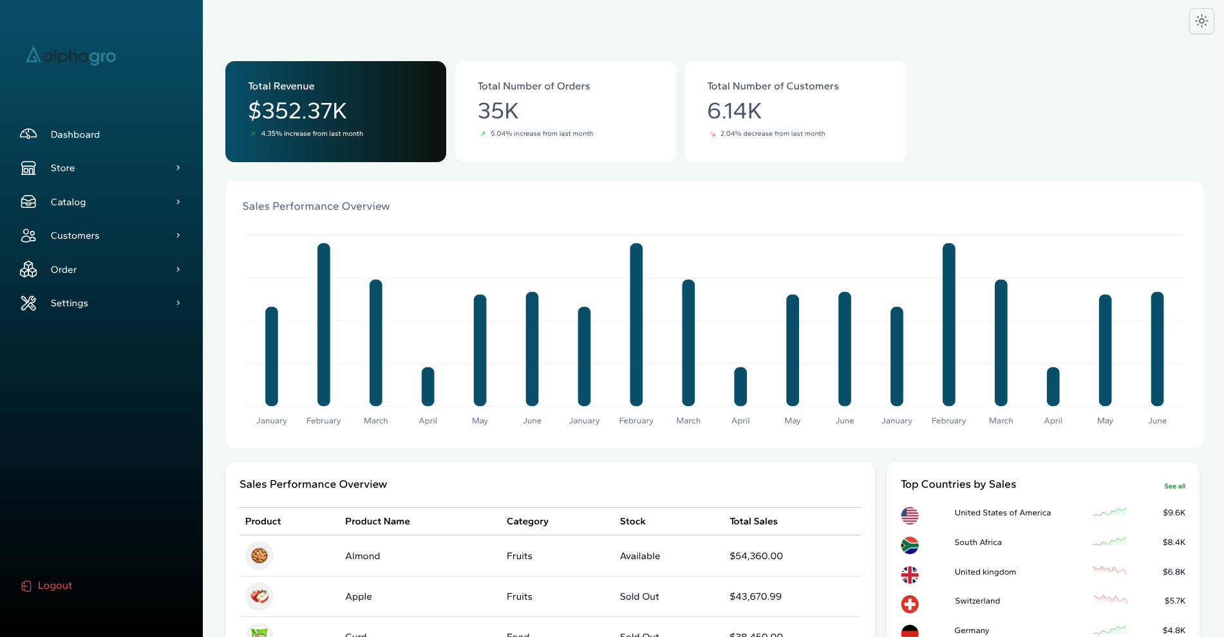Viewport: 1224px width, 637px height.
Task: Click the Order boxes icon
Action: click(28, 270)
